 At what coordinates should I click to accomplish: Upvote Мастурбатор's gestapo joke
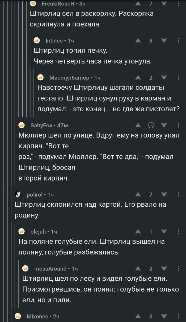pos(138,78)
